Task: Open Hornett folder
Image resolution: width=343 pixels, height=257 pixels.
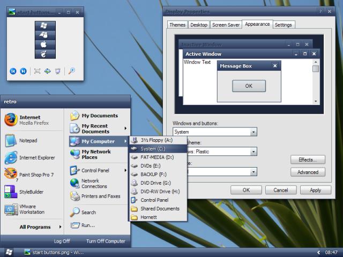Action: pos(158,217)
